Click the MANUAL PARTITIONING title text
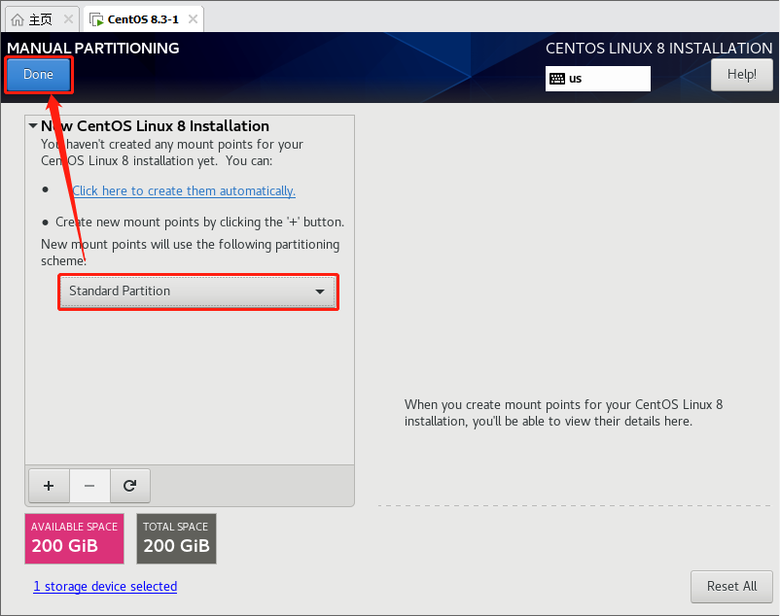This screenshot has height=616, width=780. 93,49
